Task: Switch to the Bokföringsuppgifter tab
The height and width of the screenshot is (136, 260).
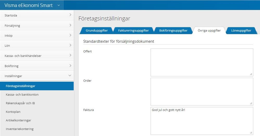Action: tap(173, 30)
